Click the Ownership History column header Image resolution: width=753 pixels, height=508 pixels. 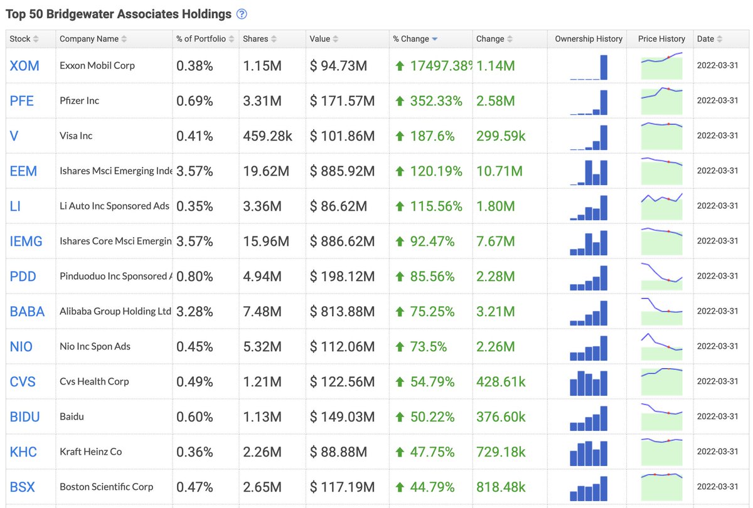click(x=589, y=39)
